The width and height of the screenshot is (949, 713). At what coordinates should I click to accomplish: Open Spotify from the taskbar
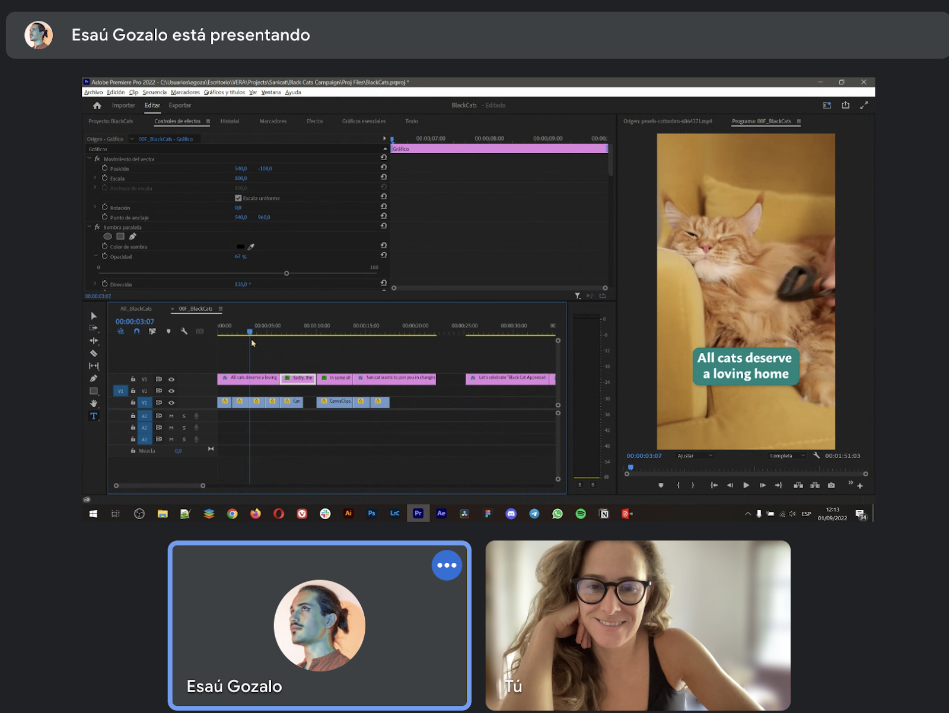pyautogui.click(x=581, y=514)
